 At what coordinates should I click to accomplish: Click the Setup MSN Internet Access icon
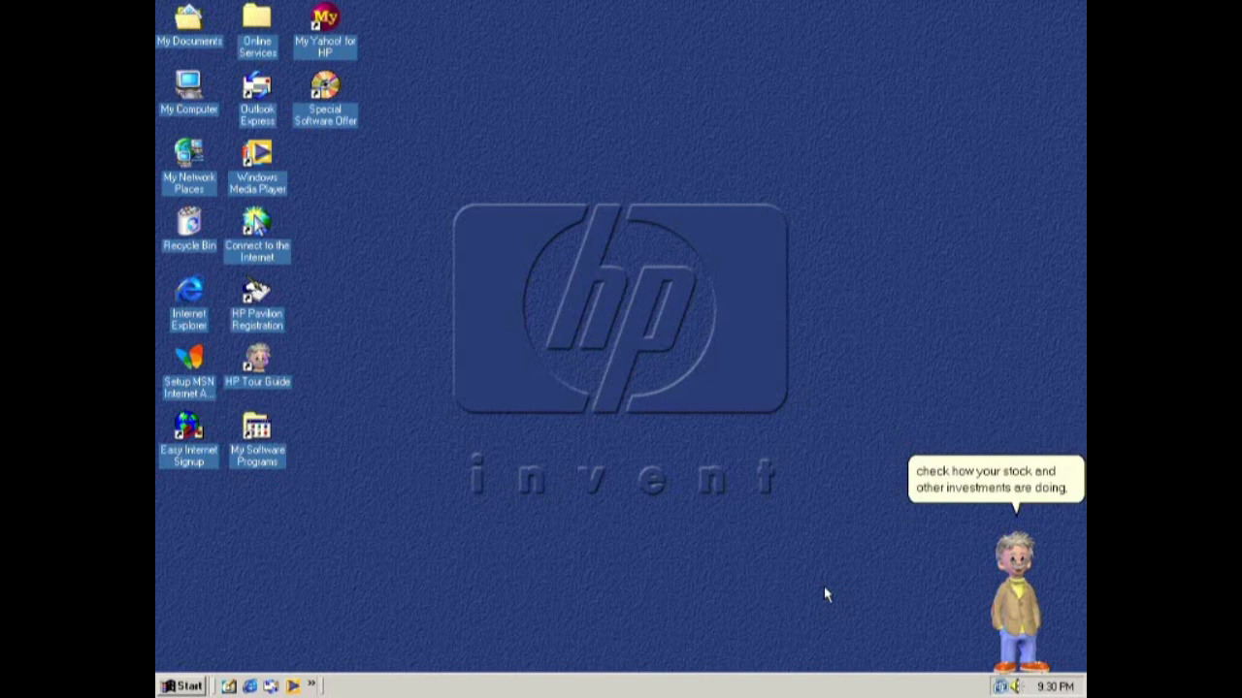click(x=189, y=371)
